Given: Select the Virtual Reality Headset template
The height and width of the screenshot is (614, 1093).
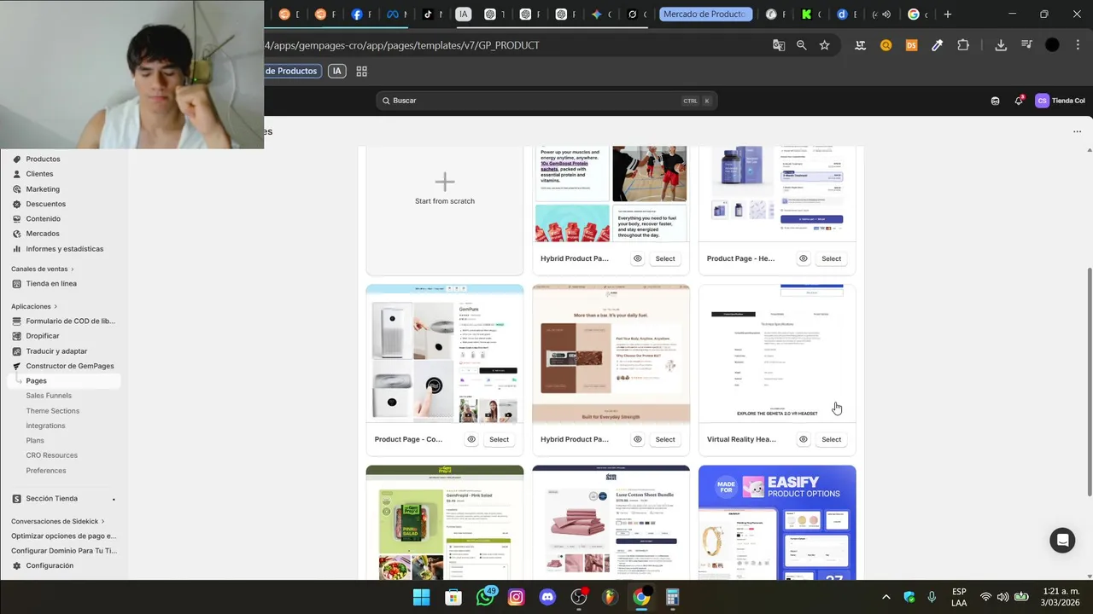Looking at the screenshot, I should pos(831,439).
